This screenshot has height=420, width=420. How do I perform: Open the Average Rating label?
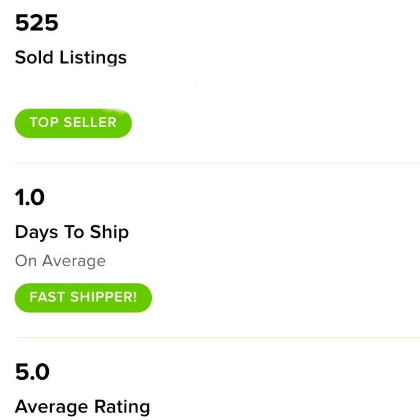coord(82,407)
